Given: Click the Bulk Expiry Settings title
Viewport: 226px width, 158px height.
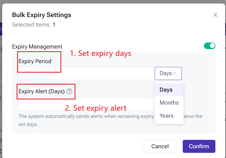Looking at the screenshot, I should [41, 15].
